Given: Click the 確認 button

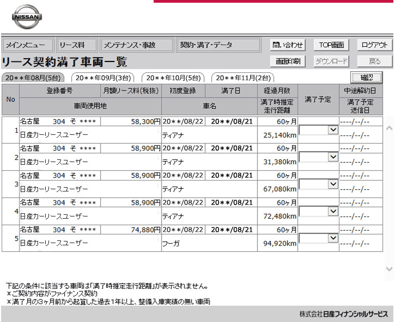Looking at the screenshot, I should click(367, 77).
